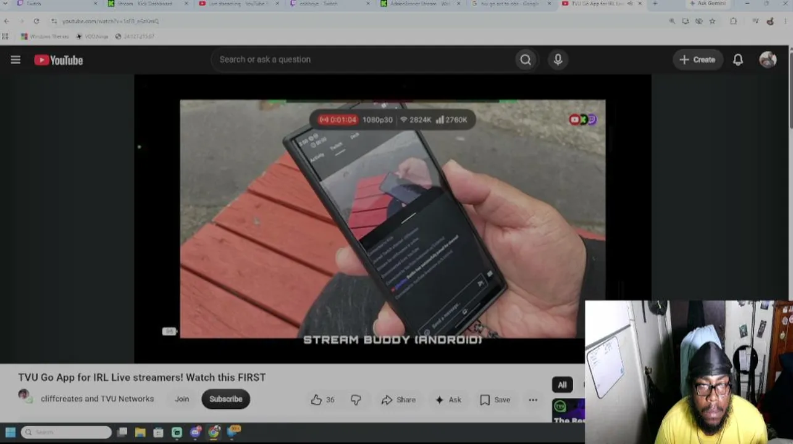Open the more actions ellipsis menu
Screen dimensions: 793x444
point(533,400)
